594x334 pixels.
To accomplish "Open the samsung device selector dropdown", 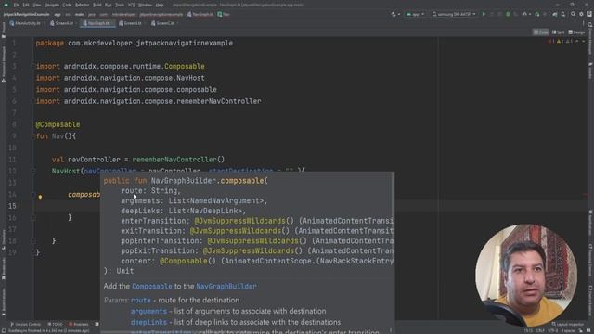I will point(454,15).
